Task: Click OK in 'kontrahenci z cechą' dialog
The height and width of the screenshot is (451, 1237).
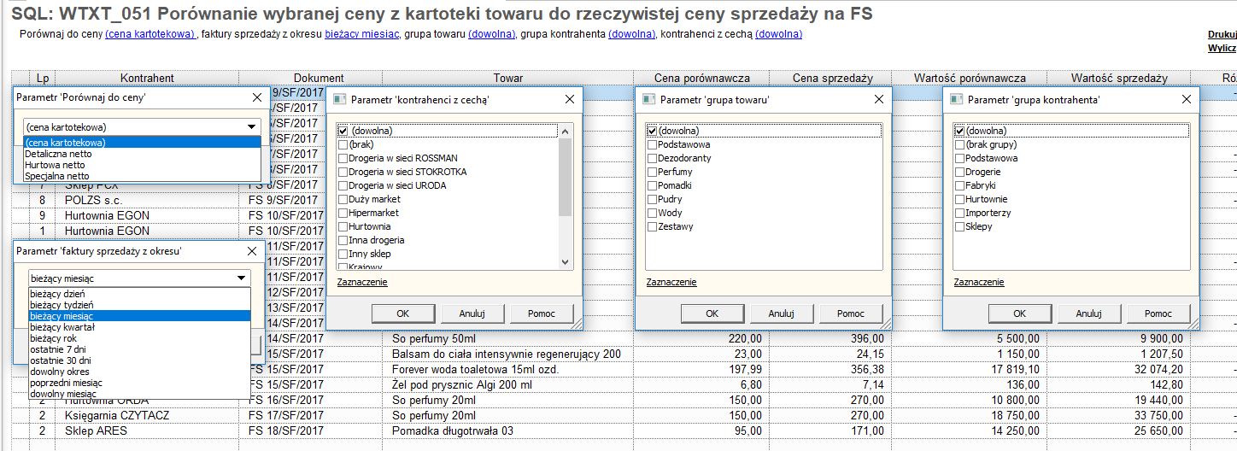Action: click(403, 313)
